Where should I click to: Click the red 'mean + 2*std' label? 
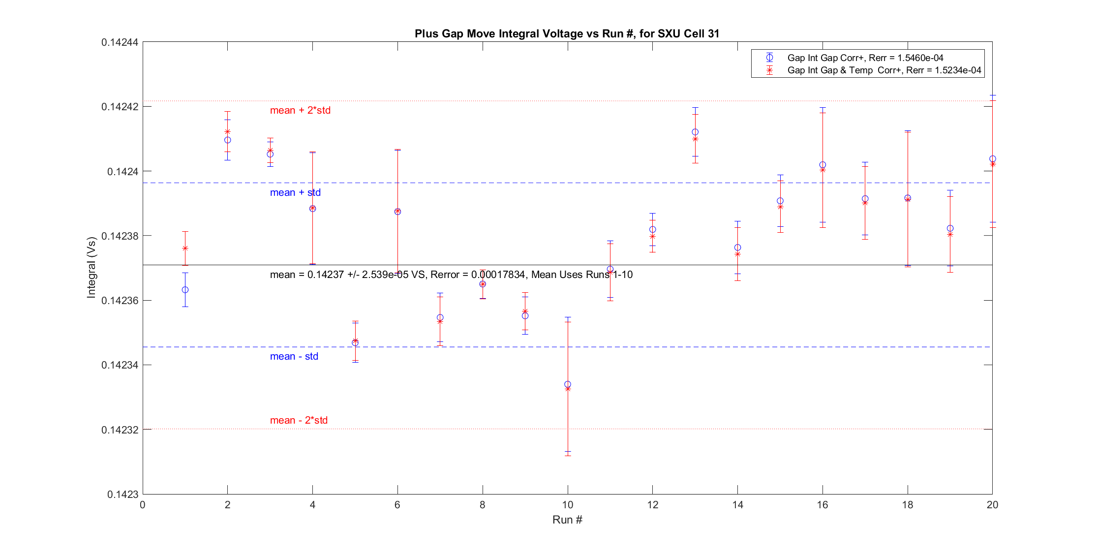pos(300,110)
